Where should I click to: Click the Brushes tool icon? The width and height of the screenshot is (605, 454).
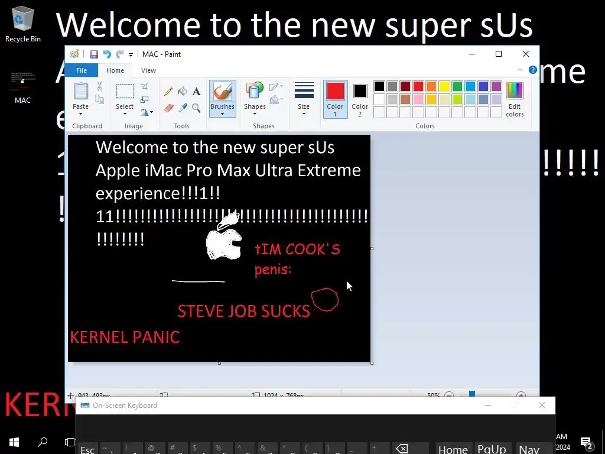[222, 91]
